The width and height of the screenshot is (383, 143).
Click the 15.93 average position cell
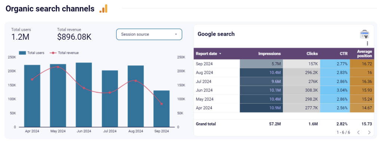pyautogui.click(x=362, y=90)
